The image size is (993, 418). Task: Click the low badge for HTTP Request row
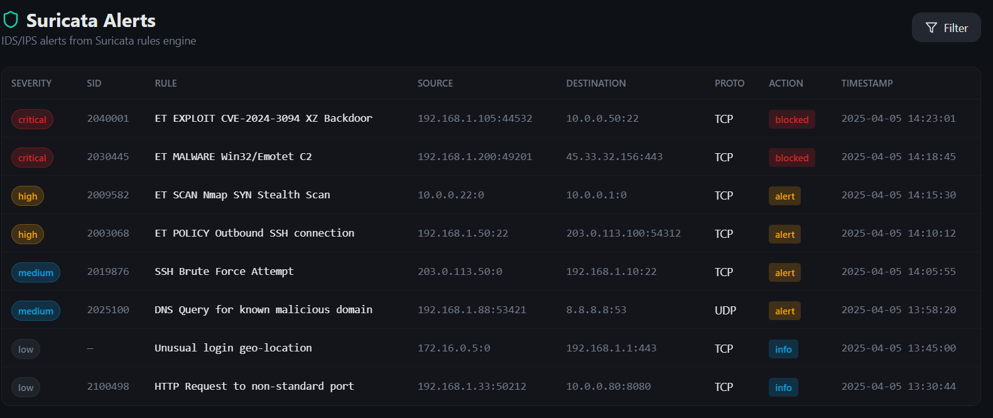tap(26, 387)
